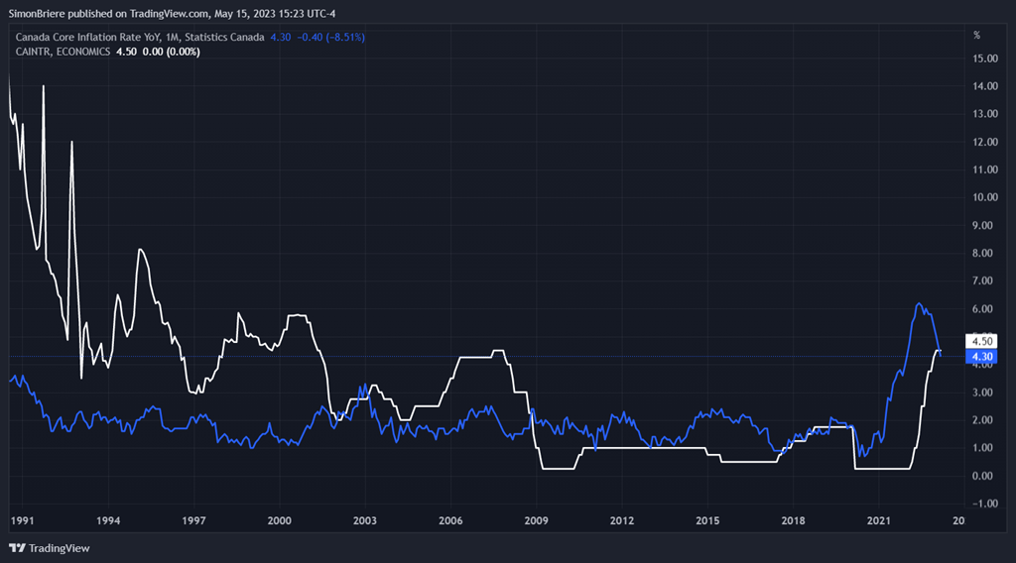Click the 1991 label on time axis

(23, 520)
